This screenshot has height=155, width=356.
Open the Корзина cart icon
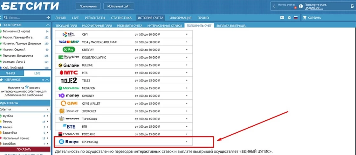(x=305, y=18)
